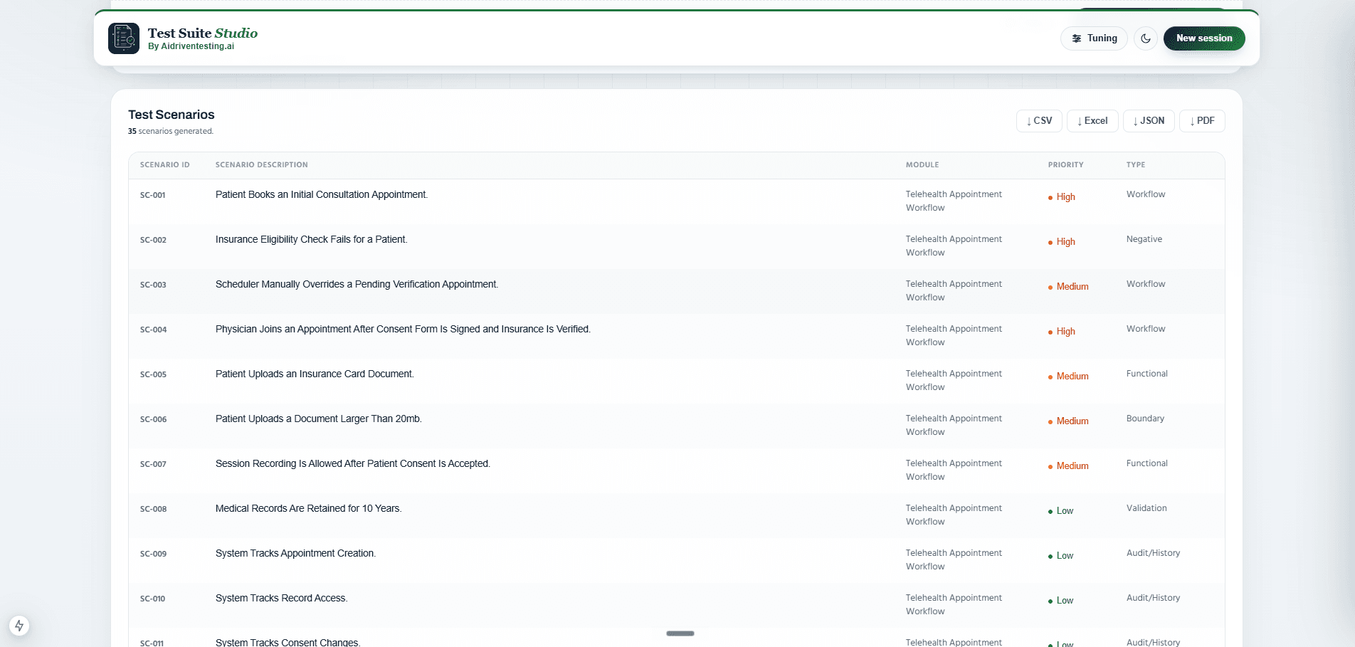This screenshot has width=1355, height=647.
Task: Click the '35 scenarios generated.' text
Action: (x=171, y=131)
